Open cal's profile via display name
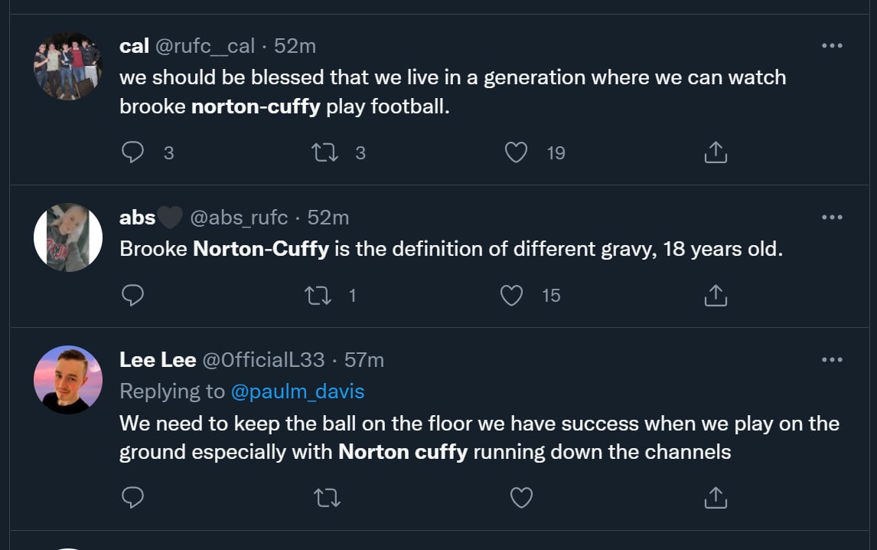Image resolution: width=877 pixels, height=550 pixels. click(134, 46)
